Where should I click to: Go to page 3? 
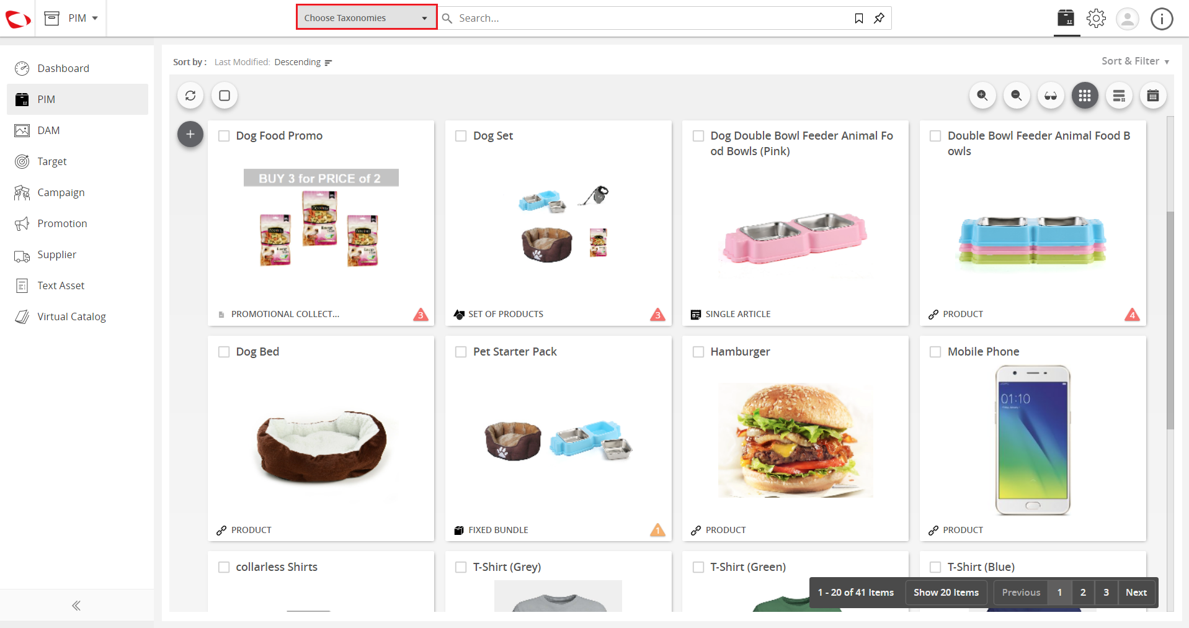(x=1106, y=593)
